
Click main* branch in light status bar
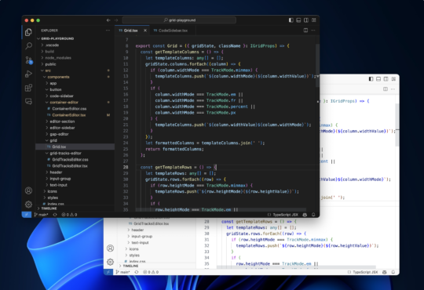[122, 272]
